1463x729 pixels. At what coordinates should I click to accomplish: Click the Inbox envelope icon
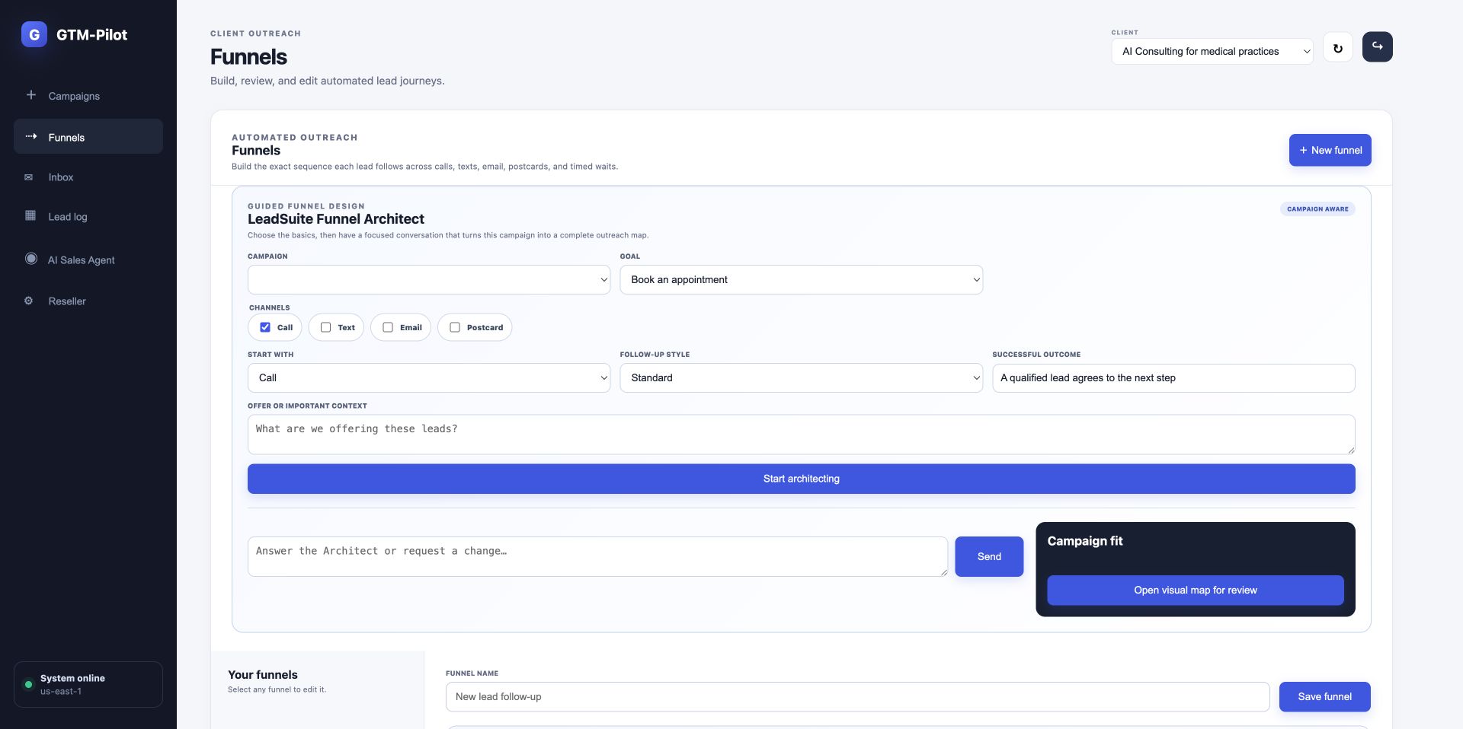29,177
